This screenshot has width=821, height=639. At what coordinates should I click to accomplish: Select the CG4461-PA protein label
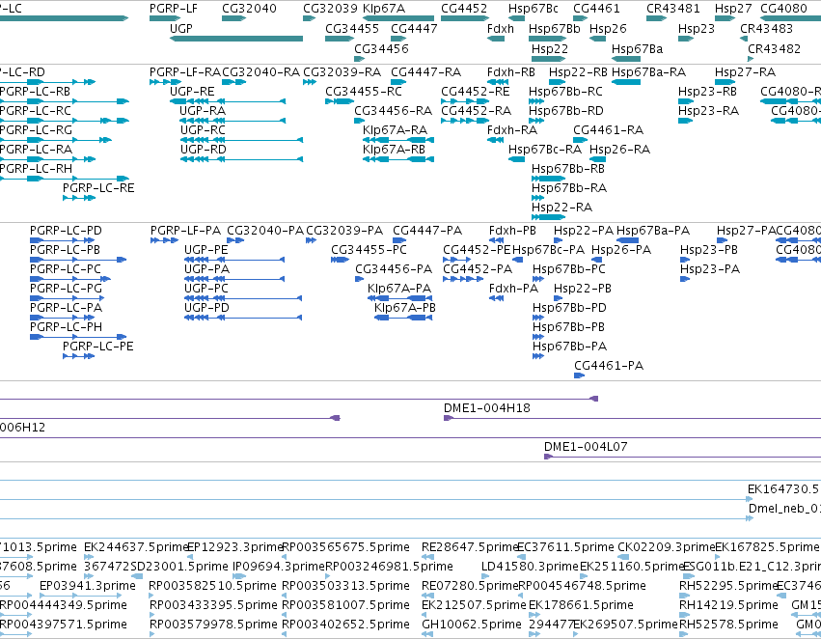tap(609, 366)
